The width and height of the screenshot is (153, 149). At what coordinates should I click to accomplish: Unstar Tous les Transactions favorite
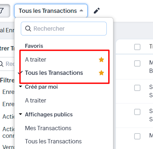pos(101,73)
